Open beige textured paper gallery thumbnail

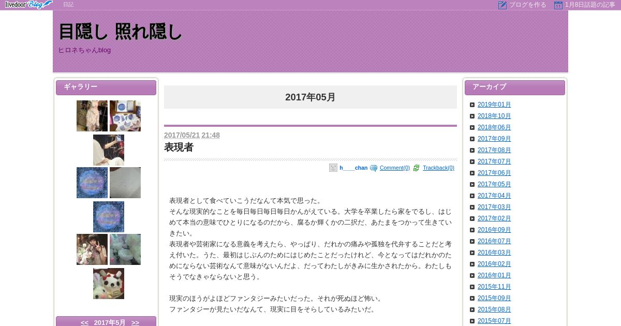[x=125, y=183]
